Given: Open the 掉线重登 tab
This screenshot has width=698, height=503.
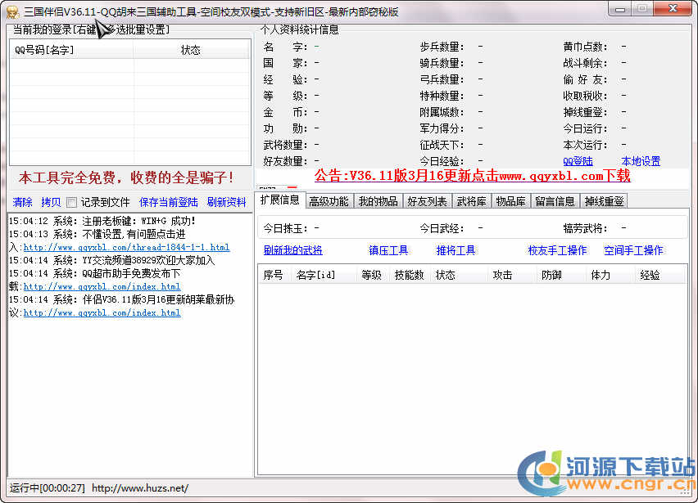Looking at the screenshot, I should pyautogui.click(x=603, y=201).
